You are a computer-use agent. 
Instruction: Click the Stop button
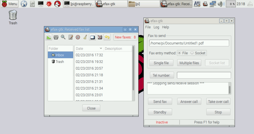coord(218,112)
